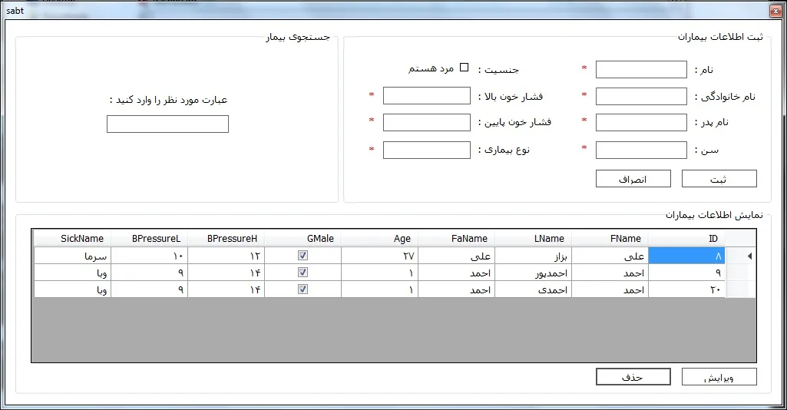Click the Age column header

pos(379,238)
